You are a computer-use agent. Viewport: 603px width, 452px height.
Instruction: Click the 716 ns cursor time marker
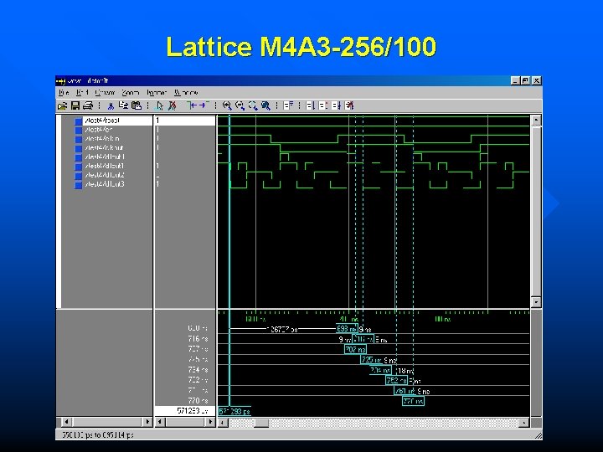tap(363, 339)
